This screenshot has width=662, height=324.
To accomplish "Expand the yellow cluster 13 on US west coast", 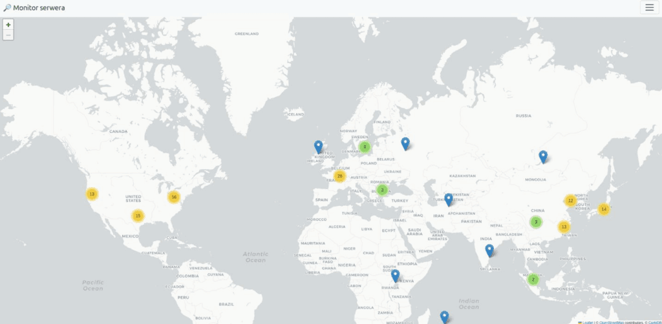I will coord(92,194).
